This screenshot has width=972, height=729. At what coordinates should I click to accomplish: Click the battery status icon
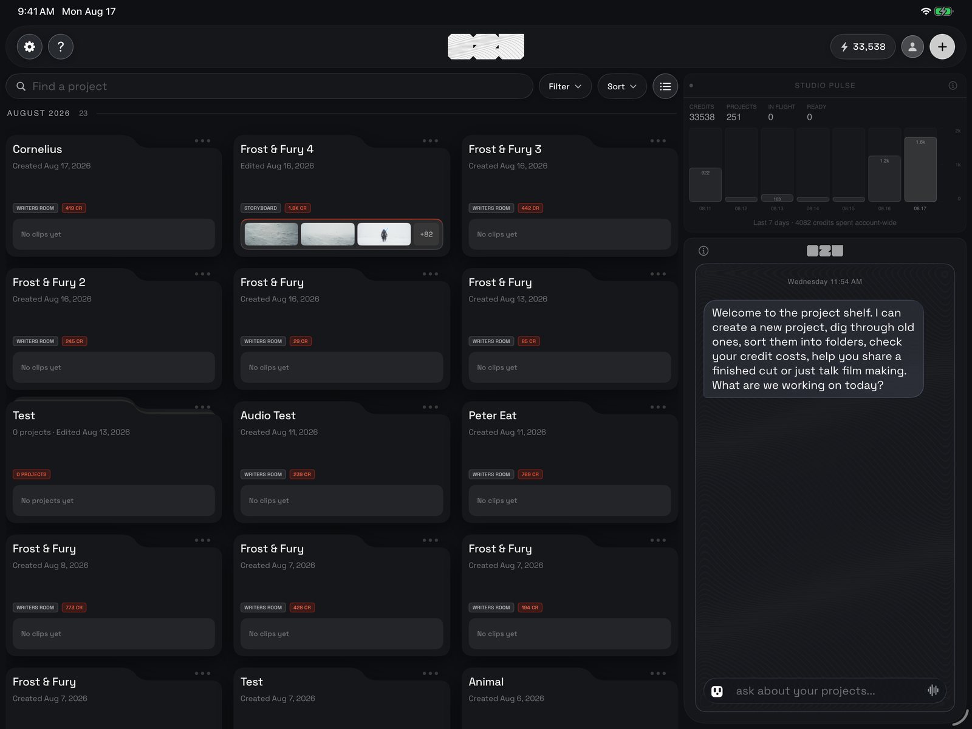click(944, 12)
